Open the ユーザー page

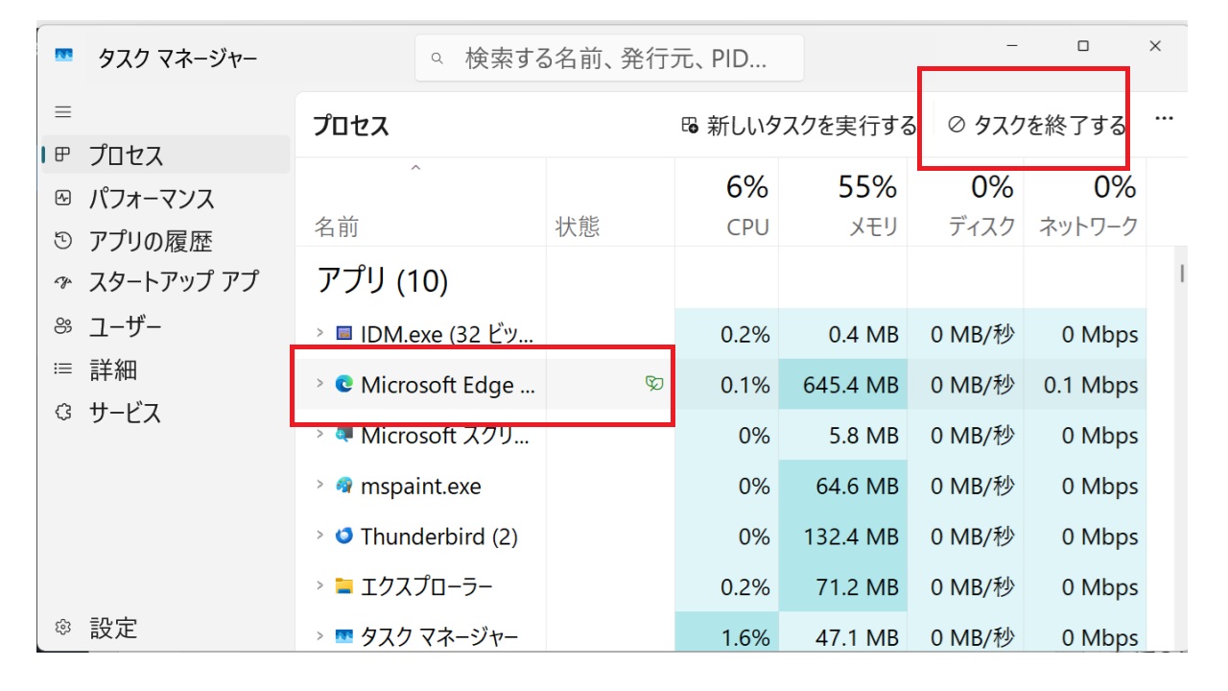pos(166,326)
